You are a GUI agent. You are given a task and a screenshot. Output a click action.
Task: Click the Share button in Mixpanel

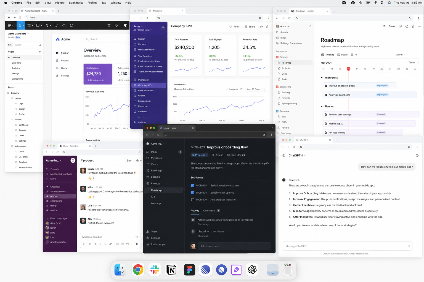coord(250,26)
